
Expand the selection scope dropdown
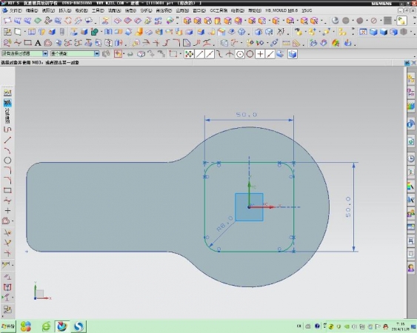click(75, 54)
